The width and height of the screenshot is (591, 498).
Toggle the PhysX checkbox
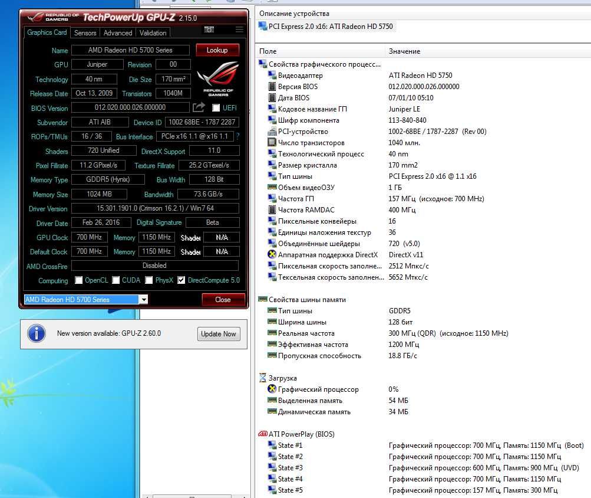point(149,280)
